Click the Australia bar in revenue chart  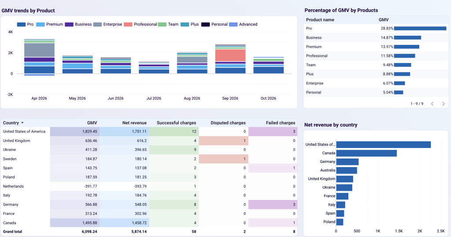347,170
